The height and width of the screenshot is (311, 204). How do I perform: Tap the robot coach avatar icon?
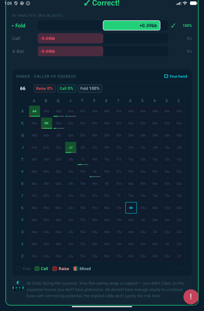(18, 287)
